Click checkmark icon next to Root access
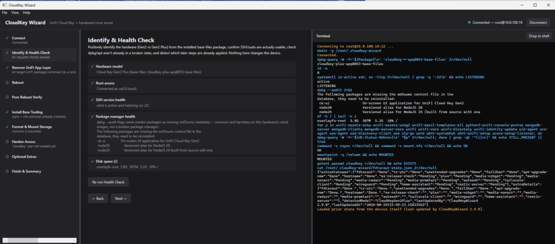The width and height of the screenshot is (555, 244). (x=92, y=83)
